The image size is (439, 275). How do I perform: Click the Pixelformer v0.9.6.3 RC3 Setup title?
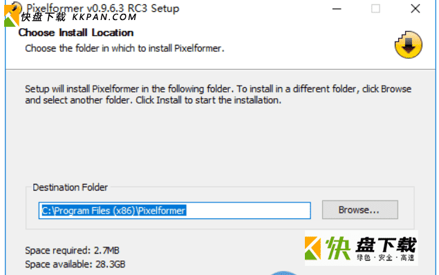(103, 8)
